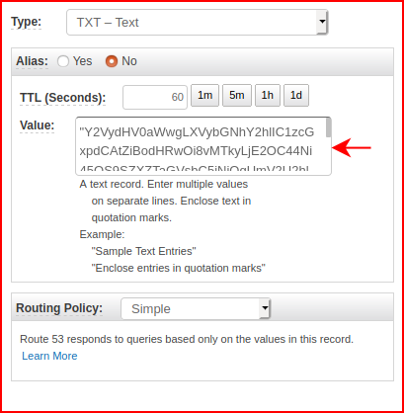
Task: Click the red arrow pointing at Value
Action: [x=352, y=147]
